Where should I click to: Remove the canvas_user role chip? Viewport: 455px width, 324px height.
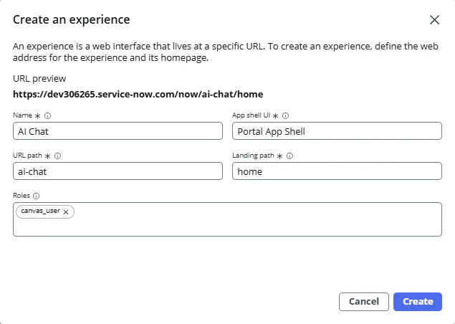coord(66,212)
